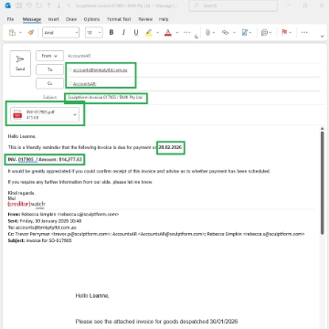The width and height of the screenshot is (329, 329).
Task: Click the scrollbar up arrow
Action: coord(323,129)
